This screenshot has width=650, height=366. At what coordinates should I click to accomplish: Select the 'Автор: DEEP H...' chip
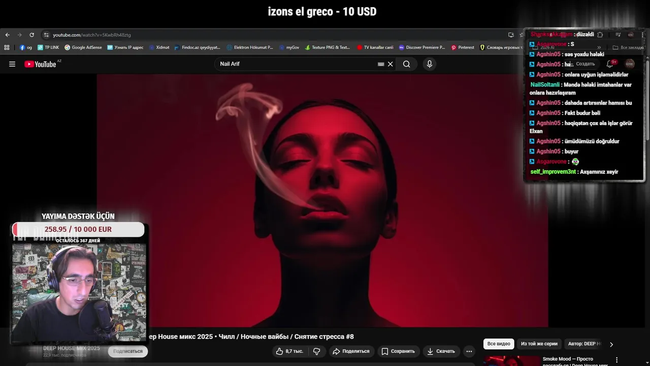(x=584, y=344)
